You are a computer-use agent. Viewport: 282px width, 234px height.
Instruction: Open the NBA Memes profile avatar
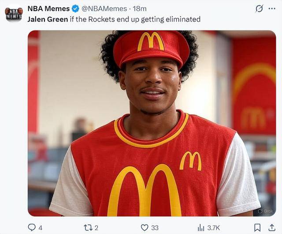pyautogui.click(x=14, y=13)
